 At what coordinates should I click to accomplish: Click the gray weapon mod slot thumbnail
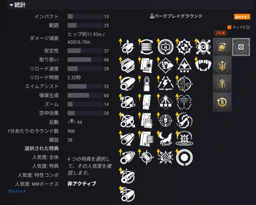point(241,47)
